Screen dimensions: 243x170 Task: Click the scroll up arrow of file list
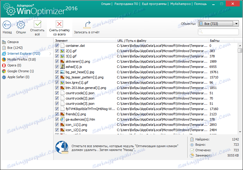click(x=240, y=46)
